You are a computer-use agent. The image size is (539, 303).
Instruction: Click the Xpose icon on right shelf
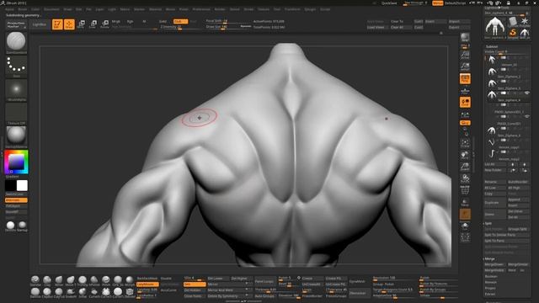pos(465,237)
